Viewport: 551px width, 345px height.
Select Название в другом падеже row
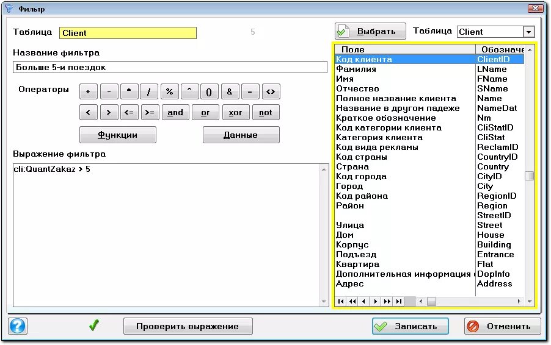(429, 108)
